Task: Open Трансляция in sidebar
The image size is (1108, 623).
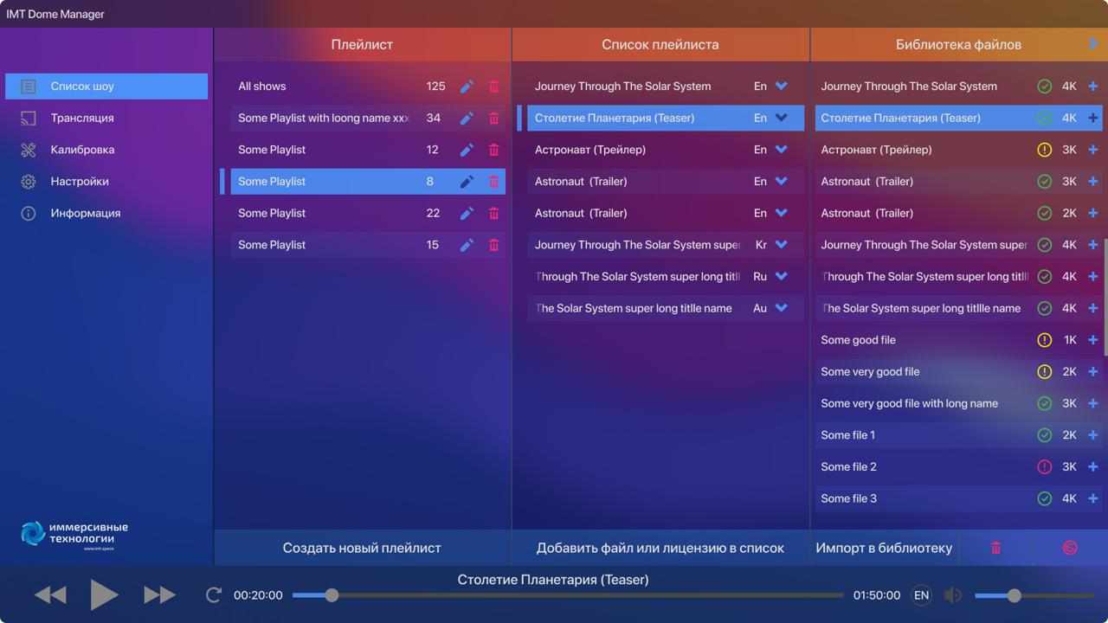Action: [x=106, y=119]
